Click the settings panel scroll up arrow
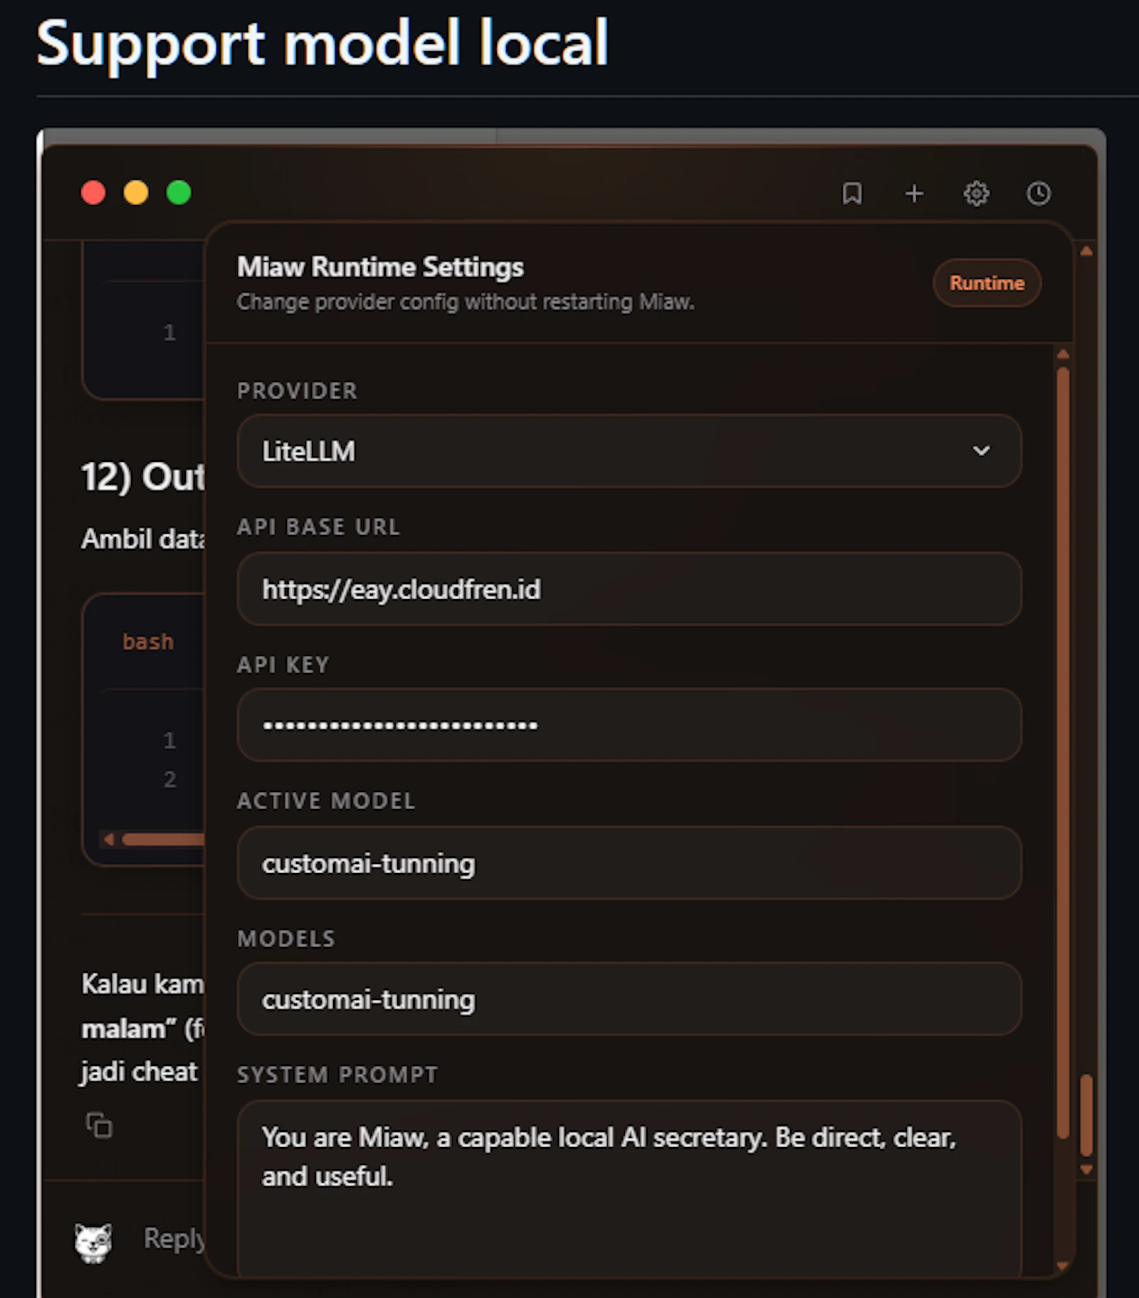Viewport: 1139px width, 1298px height. coord(1064,354)
